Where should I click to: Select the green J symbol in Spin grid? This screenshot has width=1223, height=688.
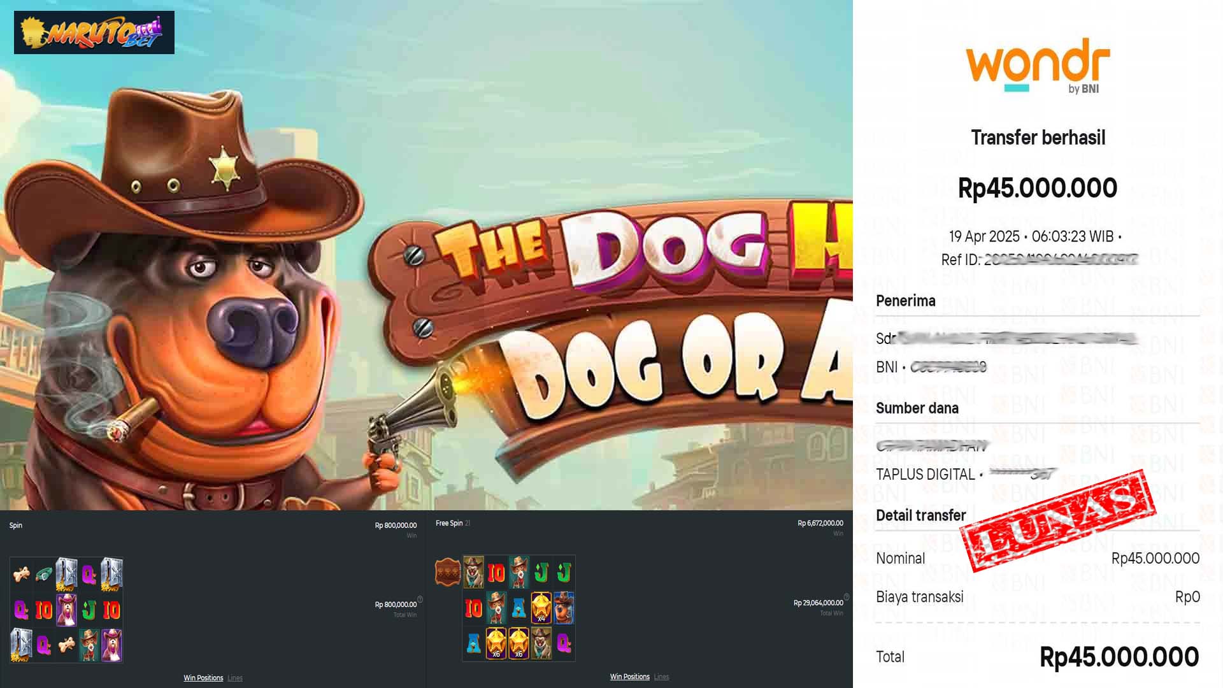[89, 610]
